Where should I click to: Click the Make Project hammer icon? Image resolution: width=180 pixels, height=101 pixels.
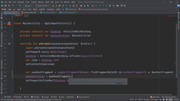pos(20,6)
